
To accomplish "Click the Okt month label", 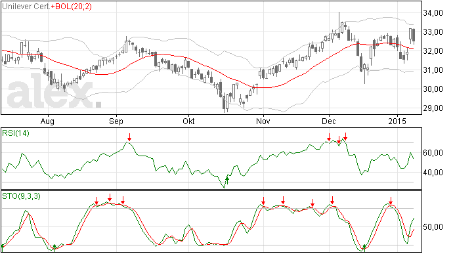I will (188, 121).
